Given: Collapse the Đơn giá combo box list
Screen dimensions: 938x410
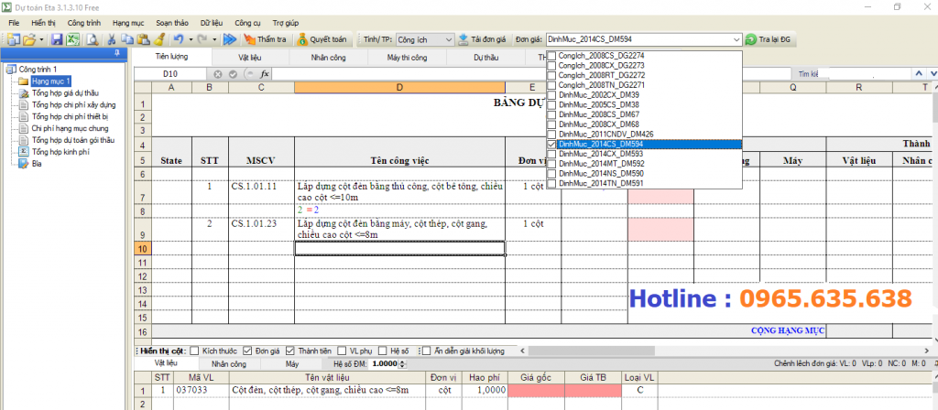Looking at the screenshot, I should coord(736,39).
